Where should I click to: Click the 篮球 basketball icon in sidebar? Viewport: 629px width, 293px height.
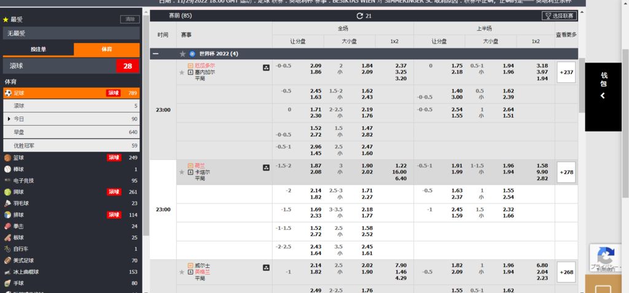coord(7,158)
